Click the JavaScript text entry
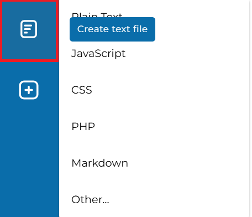 point(98,54)
